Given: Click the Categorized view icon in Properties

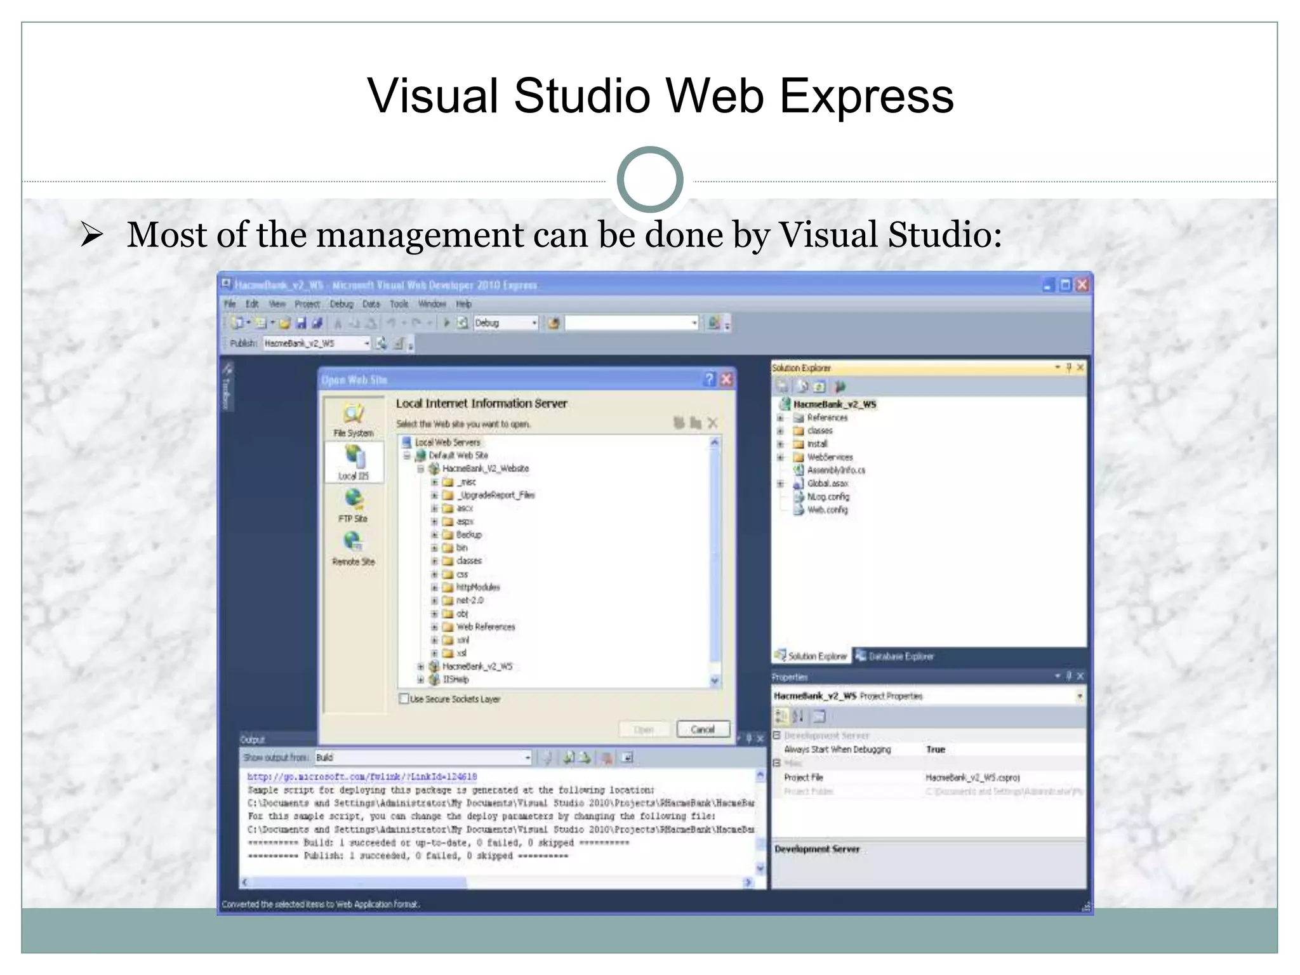Looking at the screenshot, I should [781, 716].
